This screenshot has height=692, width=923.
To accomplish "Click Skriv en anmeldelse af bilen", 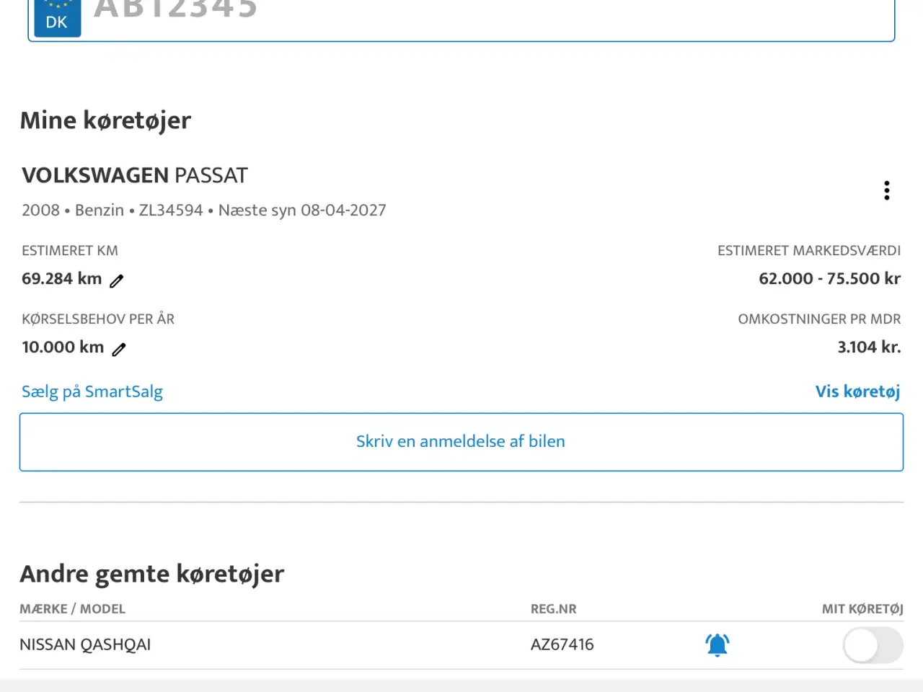I will coord(461,441).
